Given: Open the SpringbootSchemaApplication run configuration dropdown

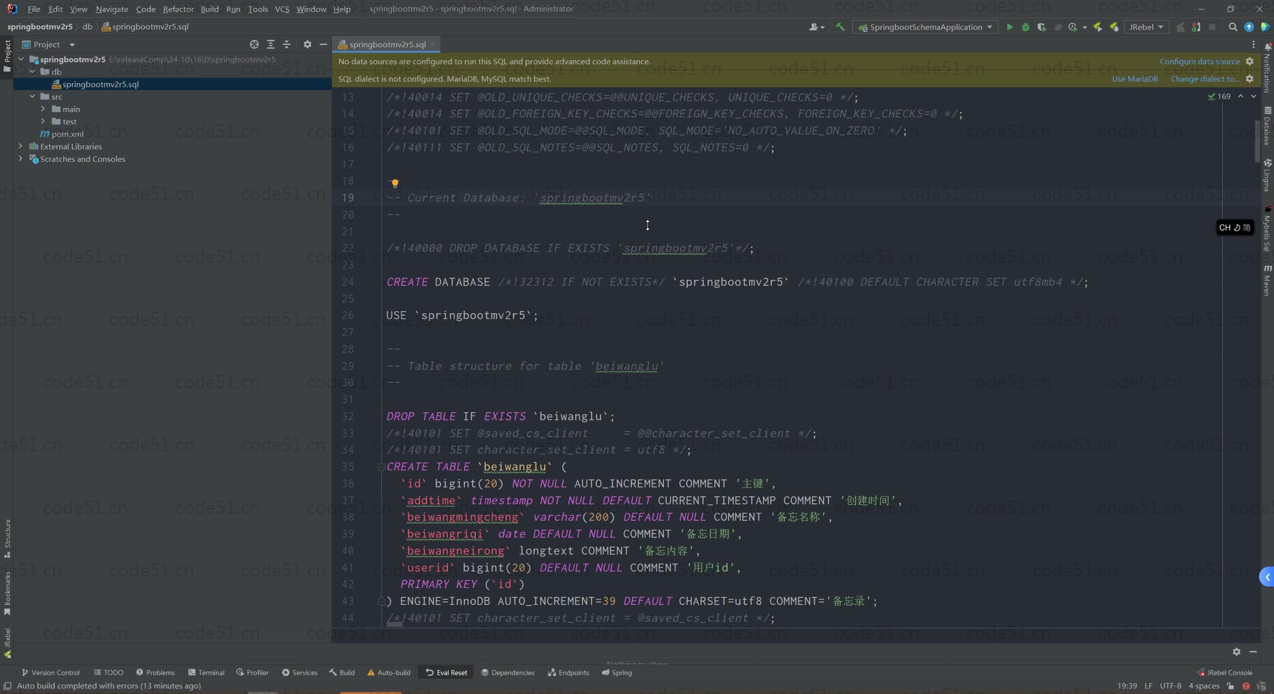Looking at the screenshot, I should point(926,27).
